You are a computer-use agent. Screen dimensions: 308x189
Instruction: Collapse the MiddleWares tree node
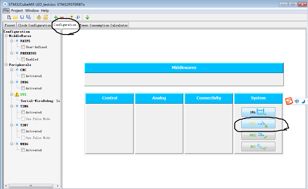click(x=6, y=36)
